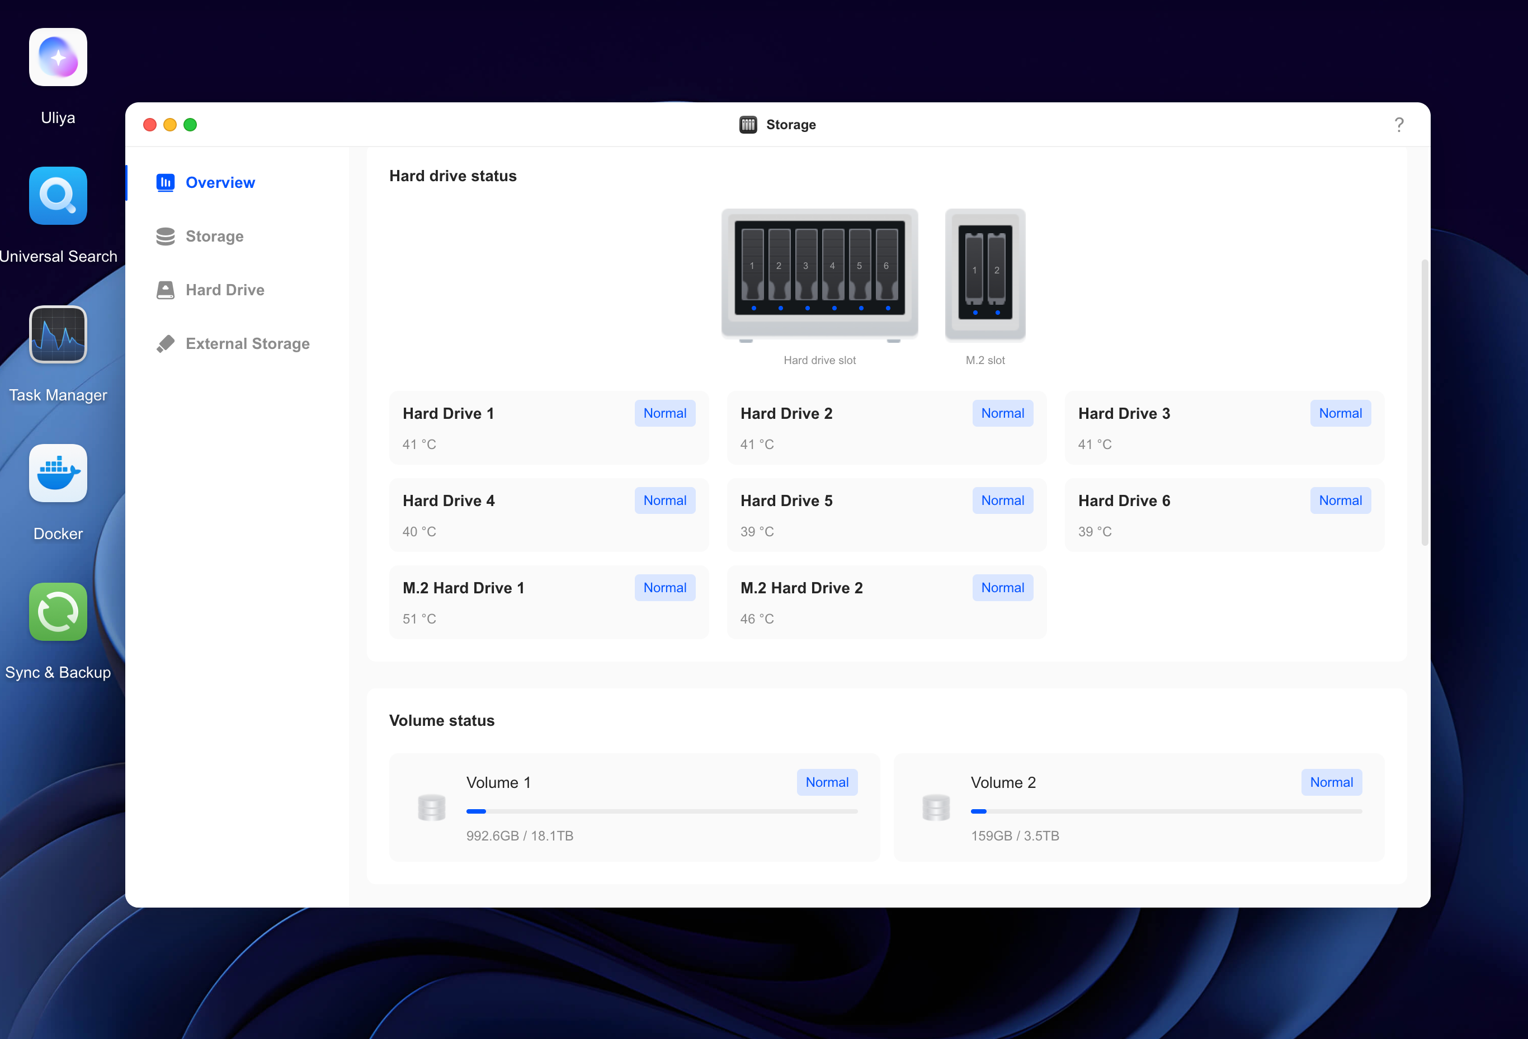Launch the Docker desktop app icon

tap(58, 473)
